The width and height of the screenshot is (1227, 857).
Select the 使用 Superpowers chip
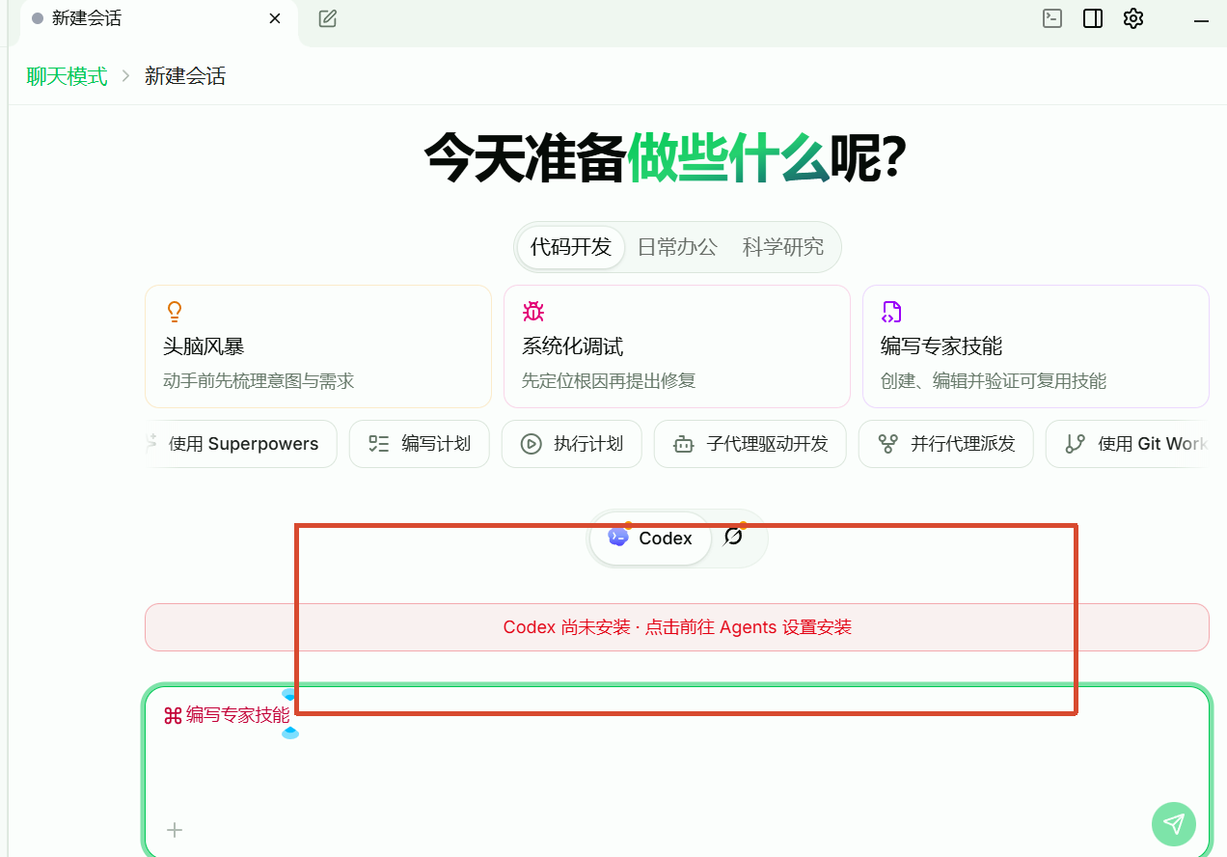(241, 444)
